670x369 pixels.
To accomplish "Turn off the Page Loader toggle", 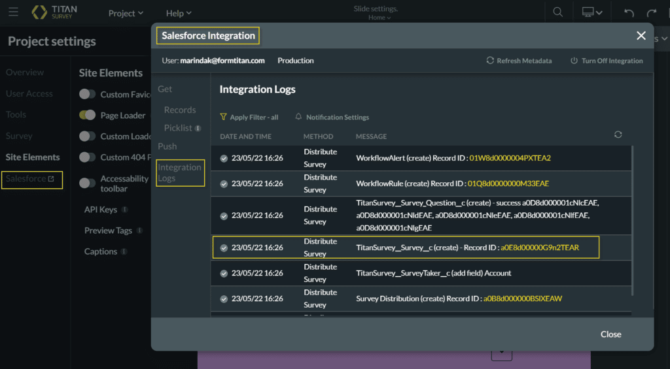I will [87, 115].
